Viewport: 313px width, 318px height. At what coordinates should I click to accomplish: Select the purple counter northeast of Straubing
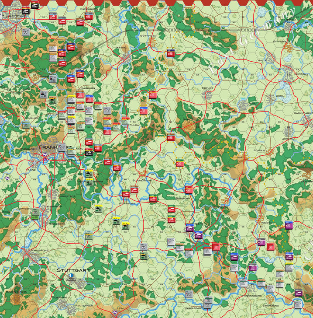coord(299,293)
